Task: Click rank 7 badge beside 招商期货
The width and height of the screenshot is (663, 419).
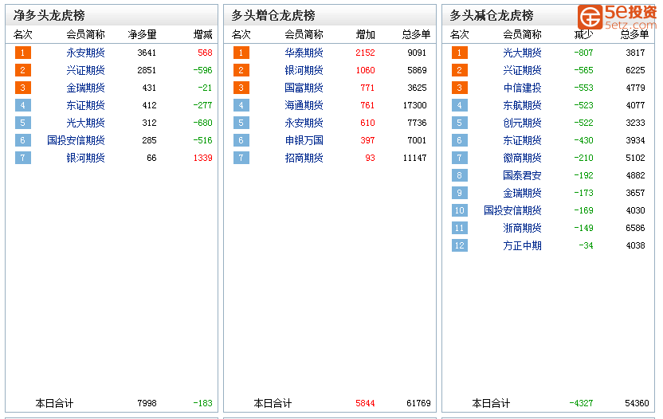Action: pos(241,159)
